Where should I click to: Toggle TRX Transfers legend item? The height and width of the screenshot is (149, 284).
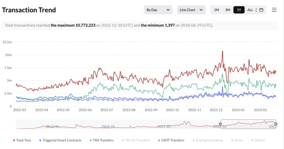pos(101,140)
